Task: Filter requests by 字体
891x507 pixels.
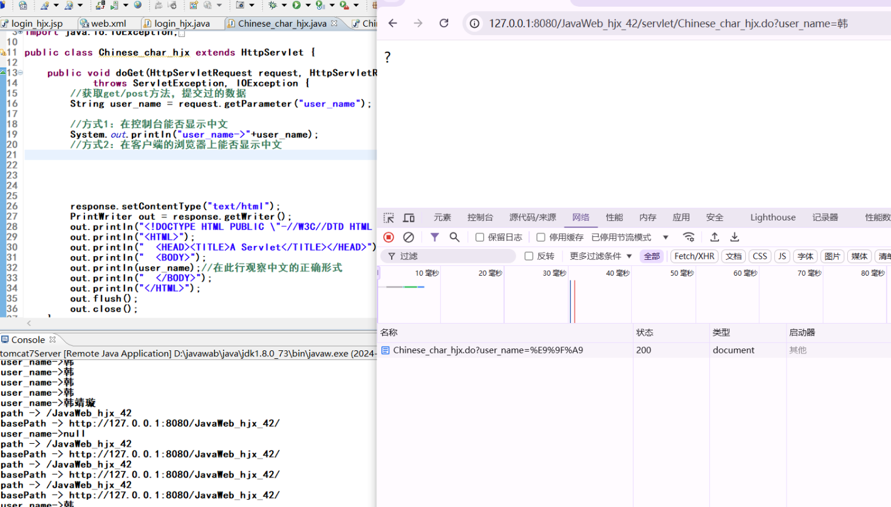Action: [x=805, y=256]
